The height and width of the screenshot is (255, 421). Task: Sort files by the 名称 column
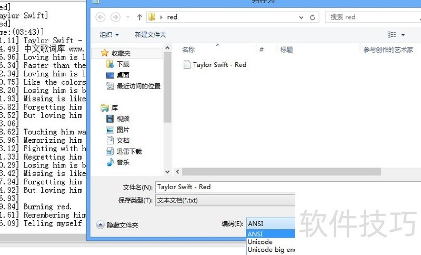[x=188, y=50]
